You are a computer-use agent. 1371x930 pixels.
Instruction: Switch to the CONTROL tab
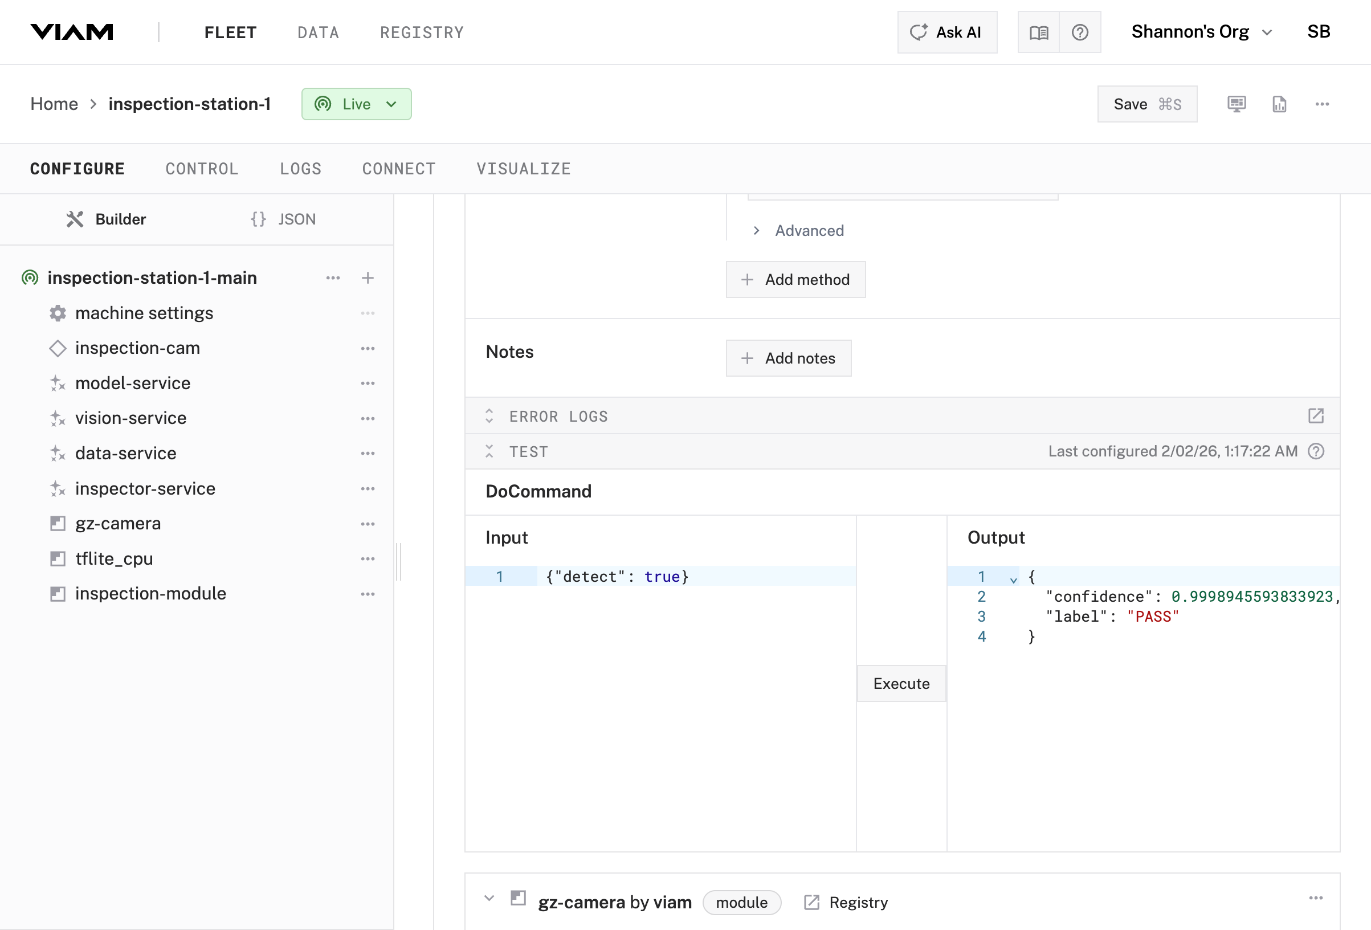[x=202, y=169]
